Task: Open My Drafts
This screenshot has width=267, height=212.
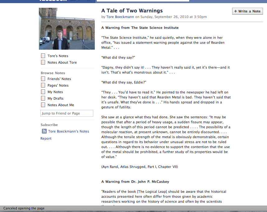Action: tap(55, 98)
